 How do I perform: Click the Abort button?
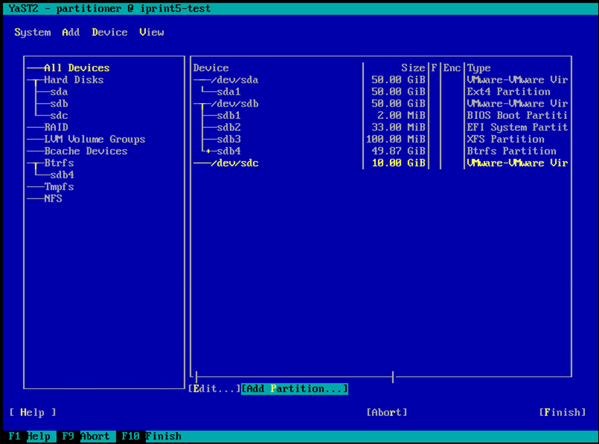point(387,412)
